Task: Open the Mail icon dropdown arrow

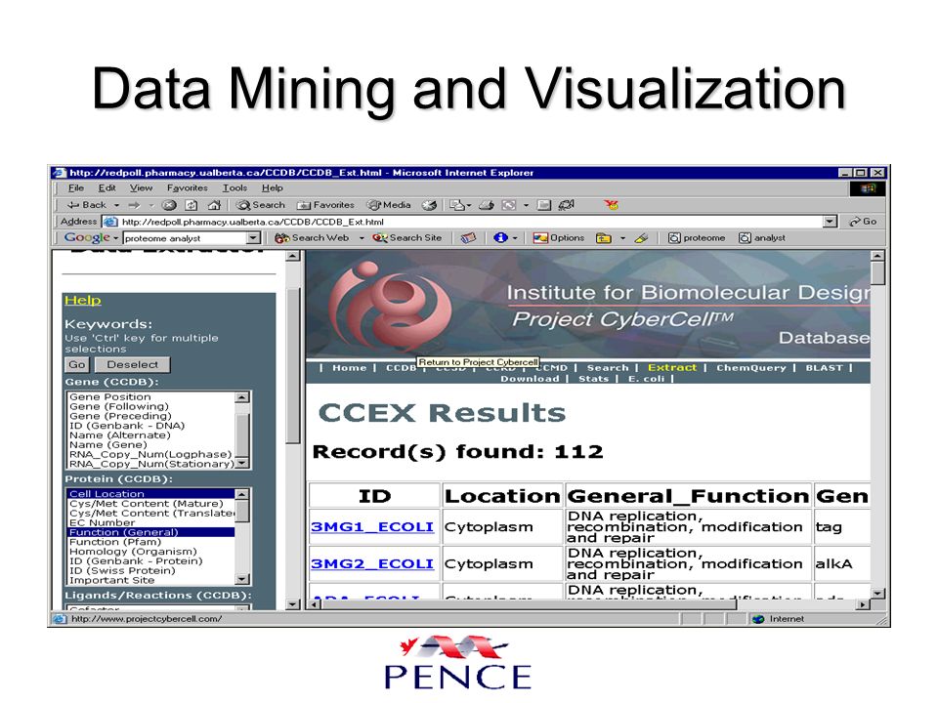Action: pyautogui.click(x=469, y=205)
